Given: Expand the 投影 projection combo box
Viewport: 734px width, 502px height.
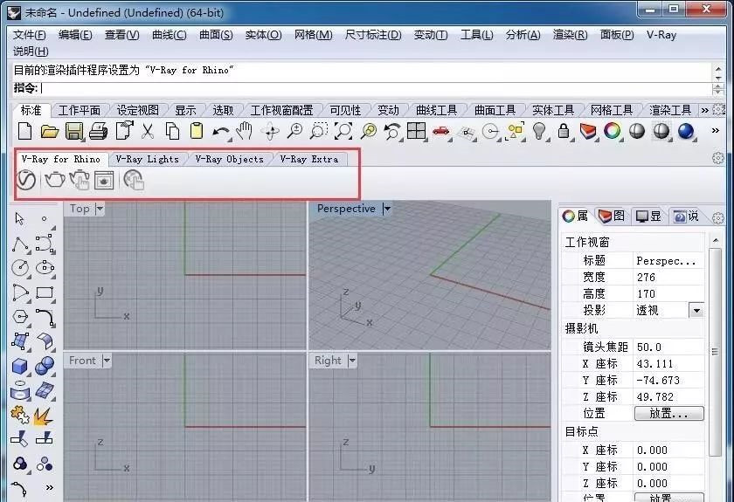Looking at the screenshot, I should tap(696, 310).
